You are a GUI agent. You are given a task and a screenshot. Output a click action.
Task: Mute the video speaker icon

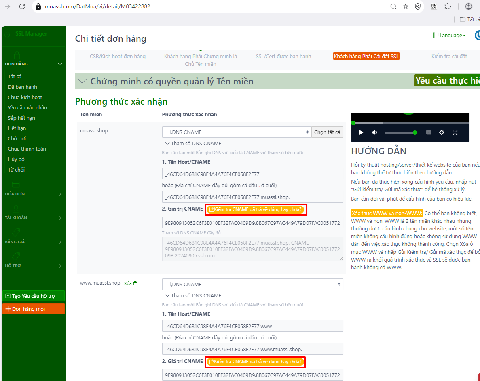[x=374, y=132]
